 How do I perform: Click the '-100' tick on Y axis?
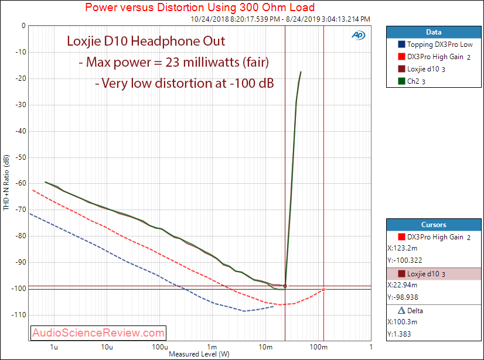coord(19,289)
